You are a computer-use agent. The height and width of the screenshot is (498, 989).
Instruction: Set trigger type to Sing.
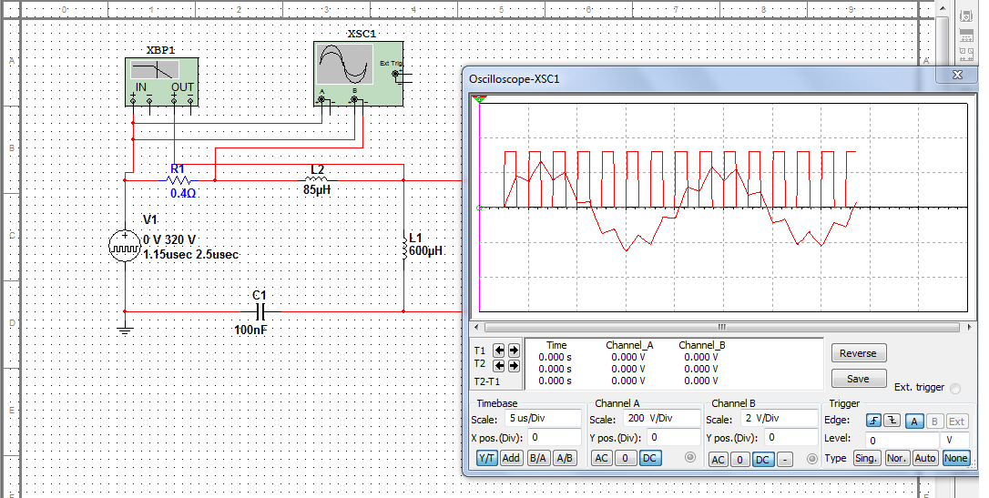click(866, 458)
